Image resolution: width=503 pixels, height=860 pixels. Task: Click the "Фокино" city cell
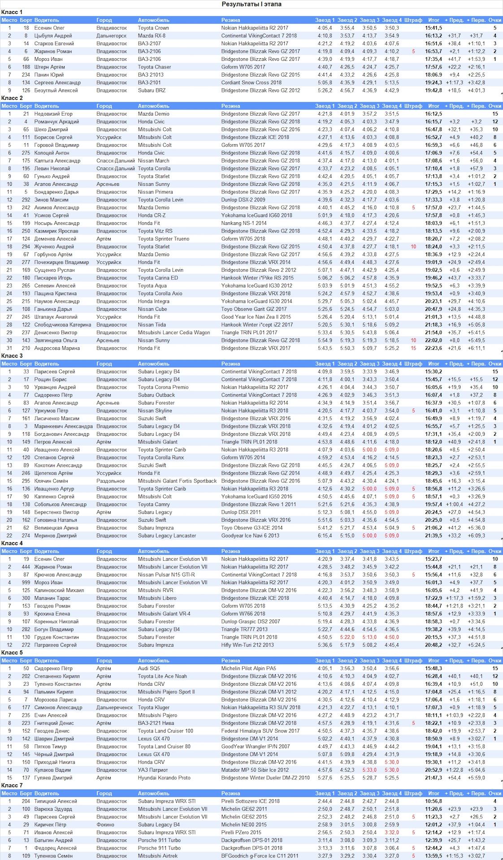(x=105, y=825)
